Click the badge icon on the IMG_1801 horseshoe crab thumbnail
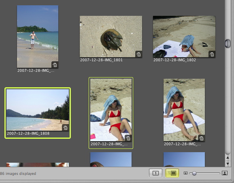Image resolution: width=234 pixels, height=183 pixels. (x=138, y=54)
